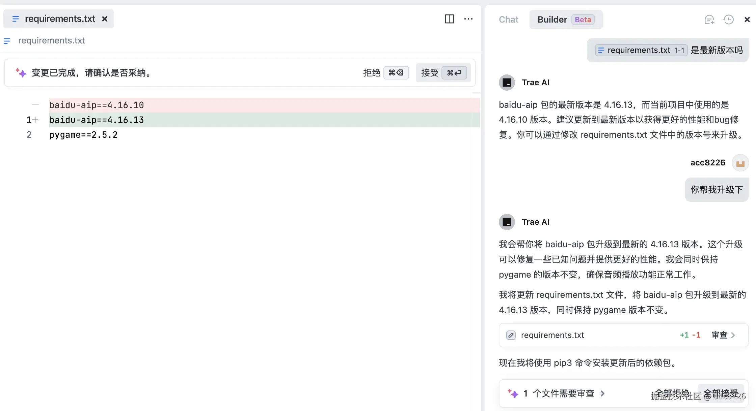Accept all changes with 全部接受

click(721, 393)
